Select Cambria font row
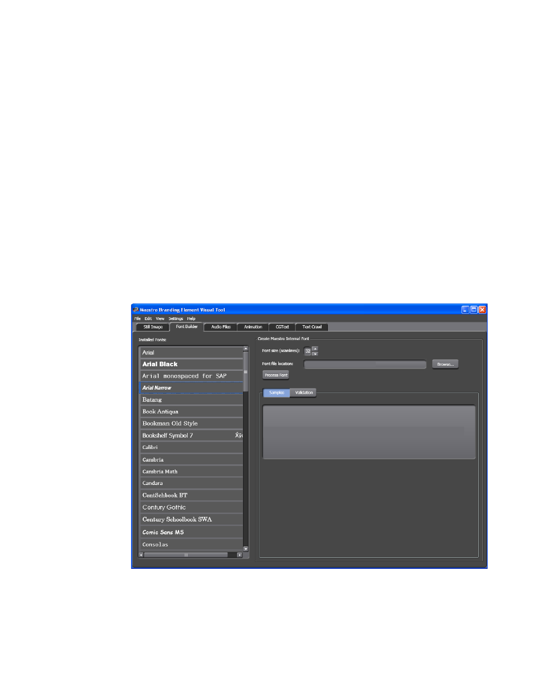Image resolution: width=544 pixels, height=700 pixels. coord(191,460)
